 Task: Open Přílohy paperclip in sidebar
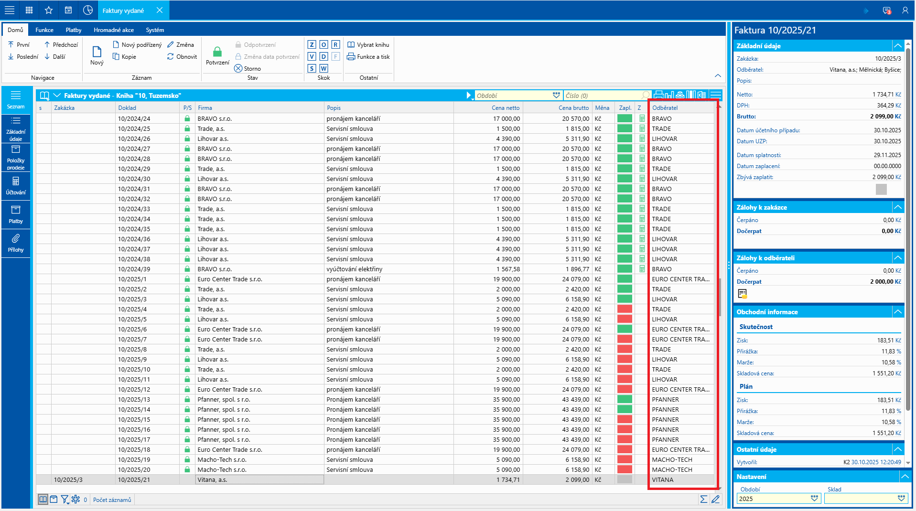[x=16, y=243]
